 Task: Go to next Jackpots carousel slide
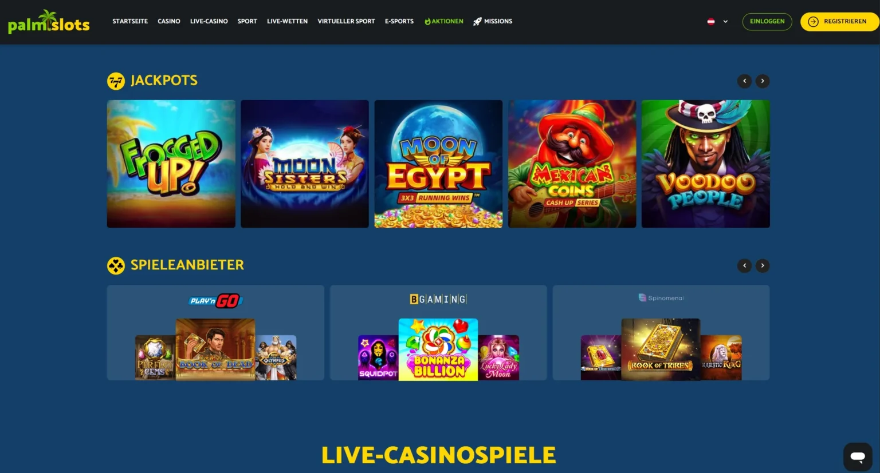click(x=763, y=81)
